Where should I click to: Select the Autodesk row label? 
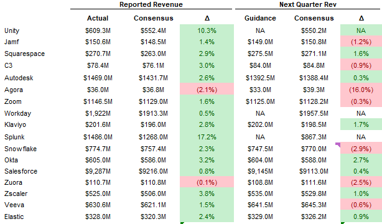coord(19,78)
